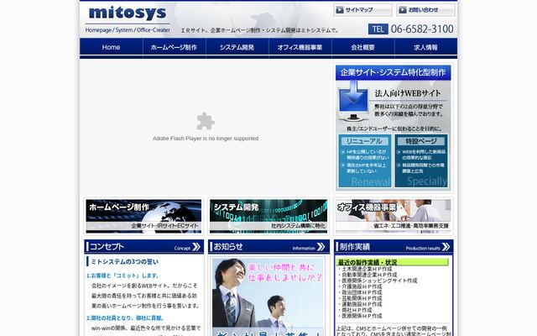This screenshot has width=537, height=336.
Task: Click the Production results double-arrow icon
Action: point(446,247)
